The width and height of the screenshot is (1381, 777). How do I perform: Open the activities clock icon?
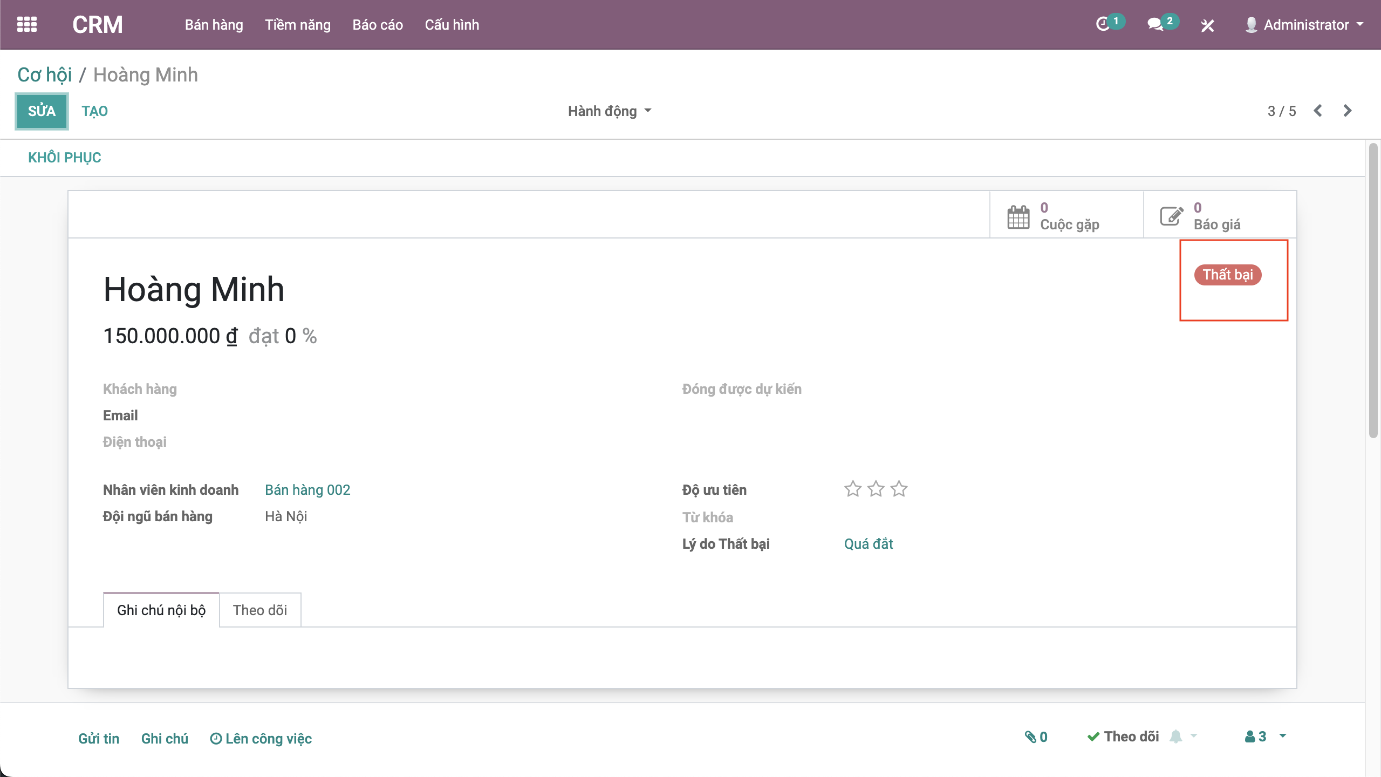[x=1103, y=25]
